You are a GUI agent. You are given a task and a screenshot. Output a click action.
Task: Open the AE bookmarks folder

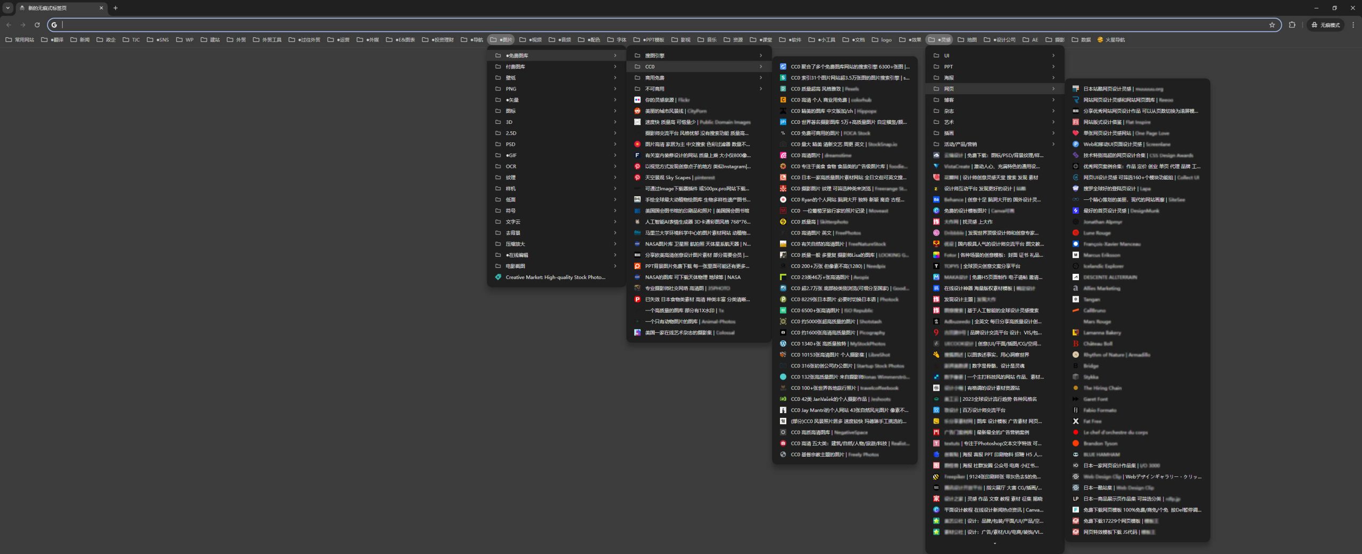point(1031,39)
